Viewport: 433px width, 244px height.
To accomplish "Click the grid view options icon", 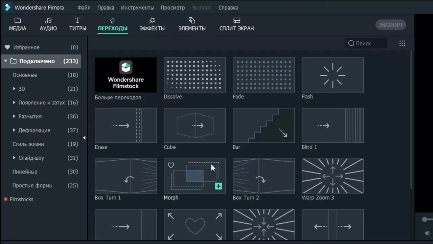I will tap(402, 43).
